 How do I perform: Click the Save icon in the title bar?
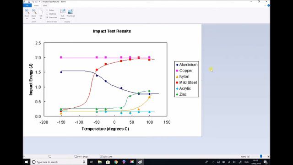pos(29,2)
